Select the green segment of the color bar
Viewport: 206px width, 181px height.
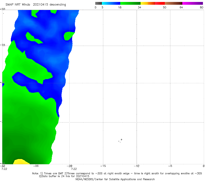[131, 3]
